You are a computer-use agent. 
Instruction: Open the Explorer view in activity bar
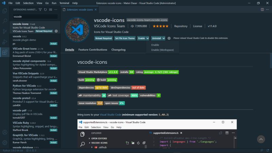pos(5,11)
